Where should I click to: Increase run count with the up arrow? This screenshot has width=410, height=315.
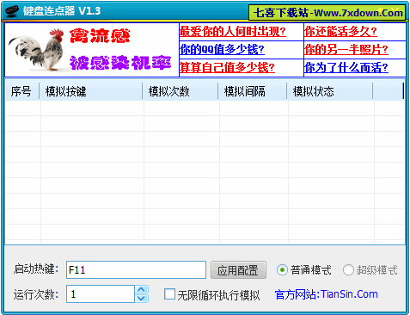[x=141, y=289]
